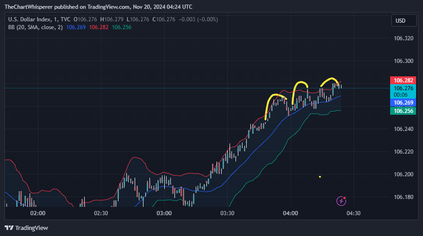Click the blue 106.269 price axis label
Image resolution: width=423 pixels, height=236 pixels.
pyautogui.click(x=403, y=102)
